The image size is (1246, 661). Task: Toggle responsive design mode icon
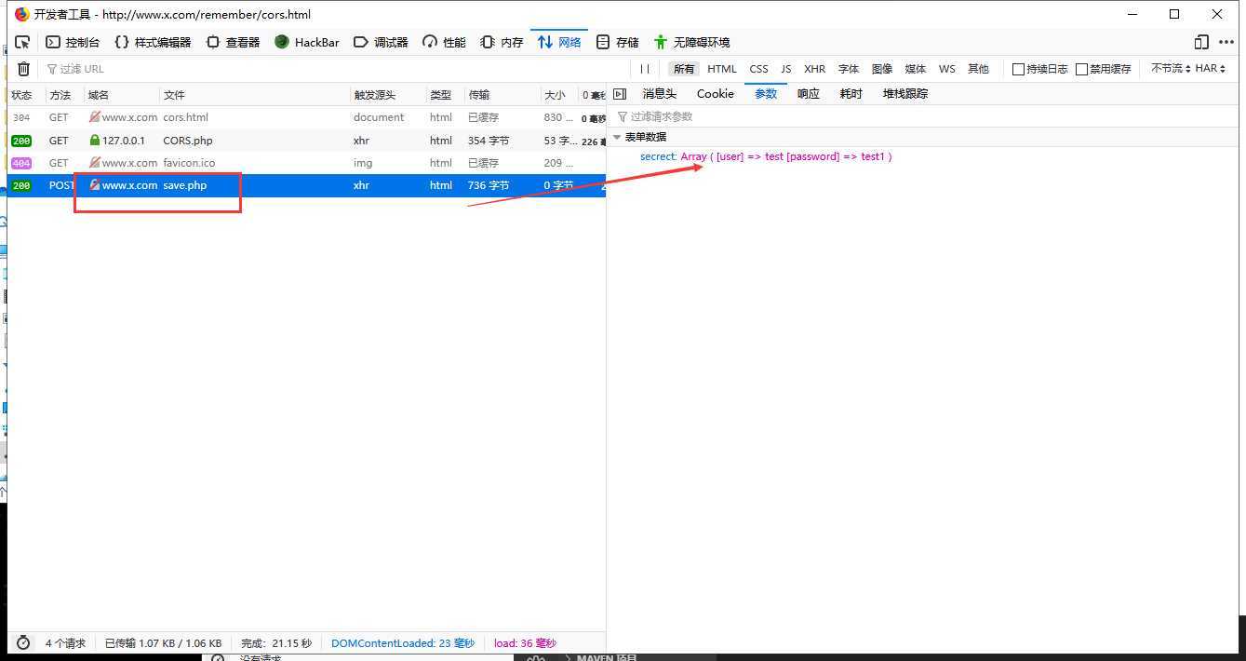tap(1201, 42)
